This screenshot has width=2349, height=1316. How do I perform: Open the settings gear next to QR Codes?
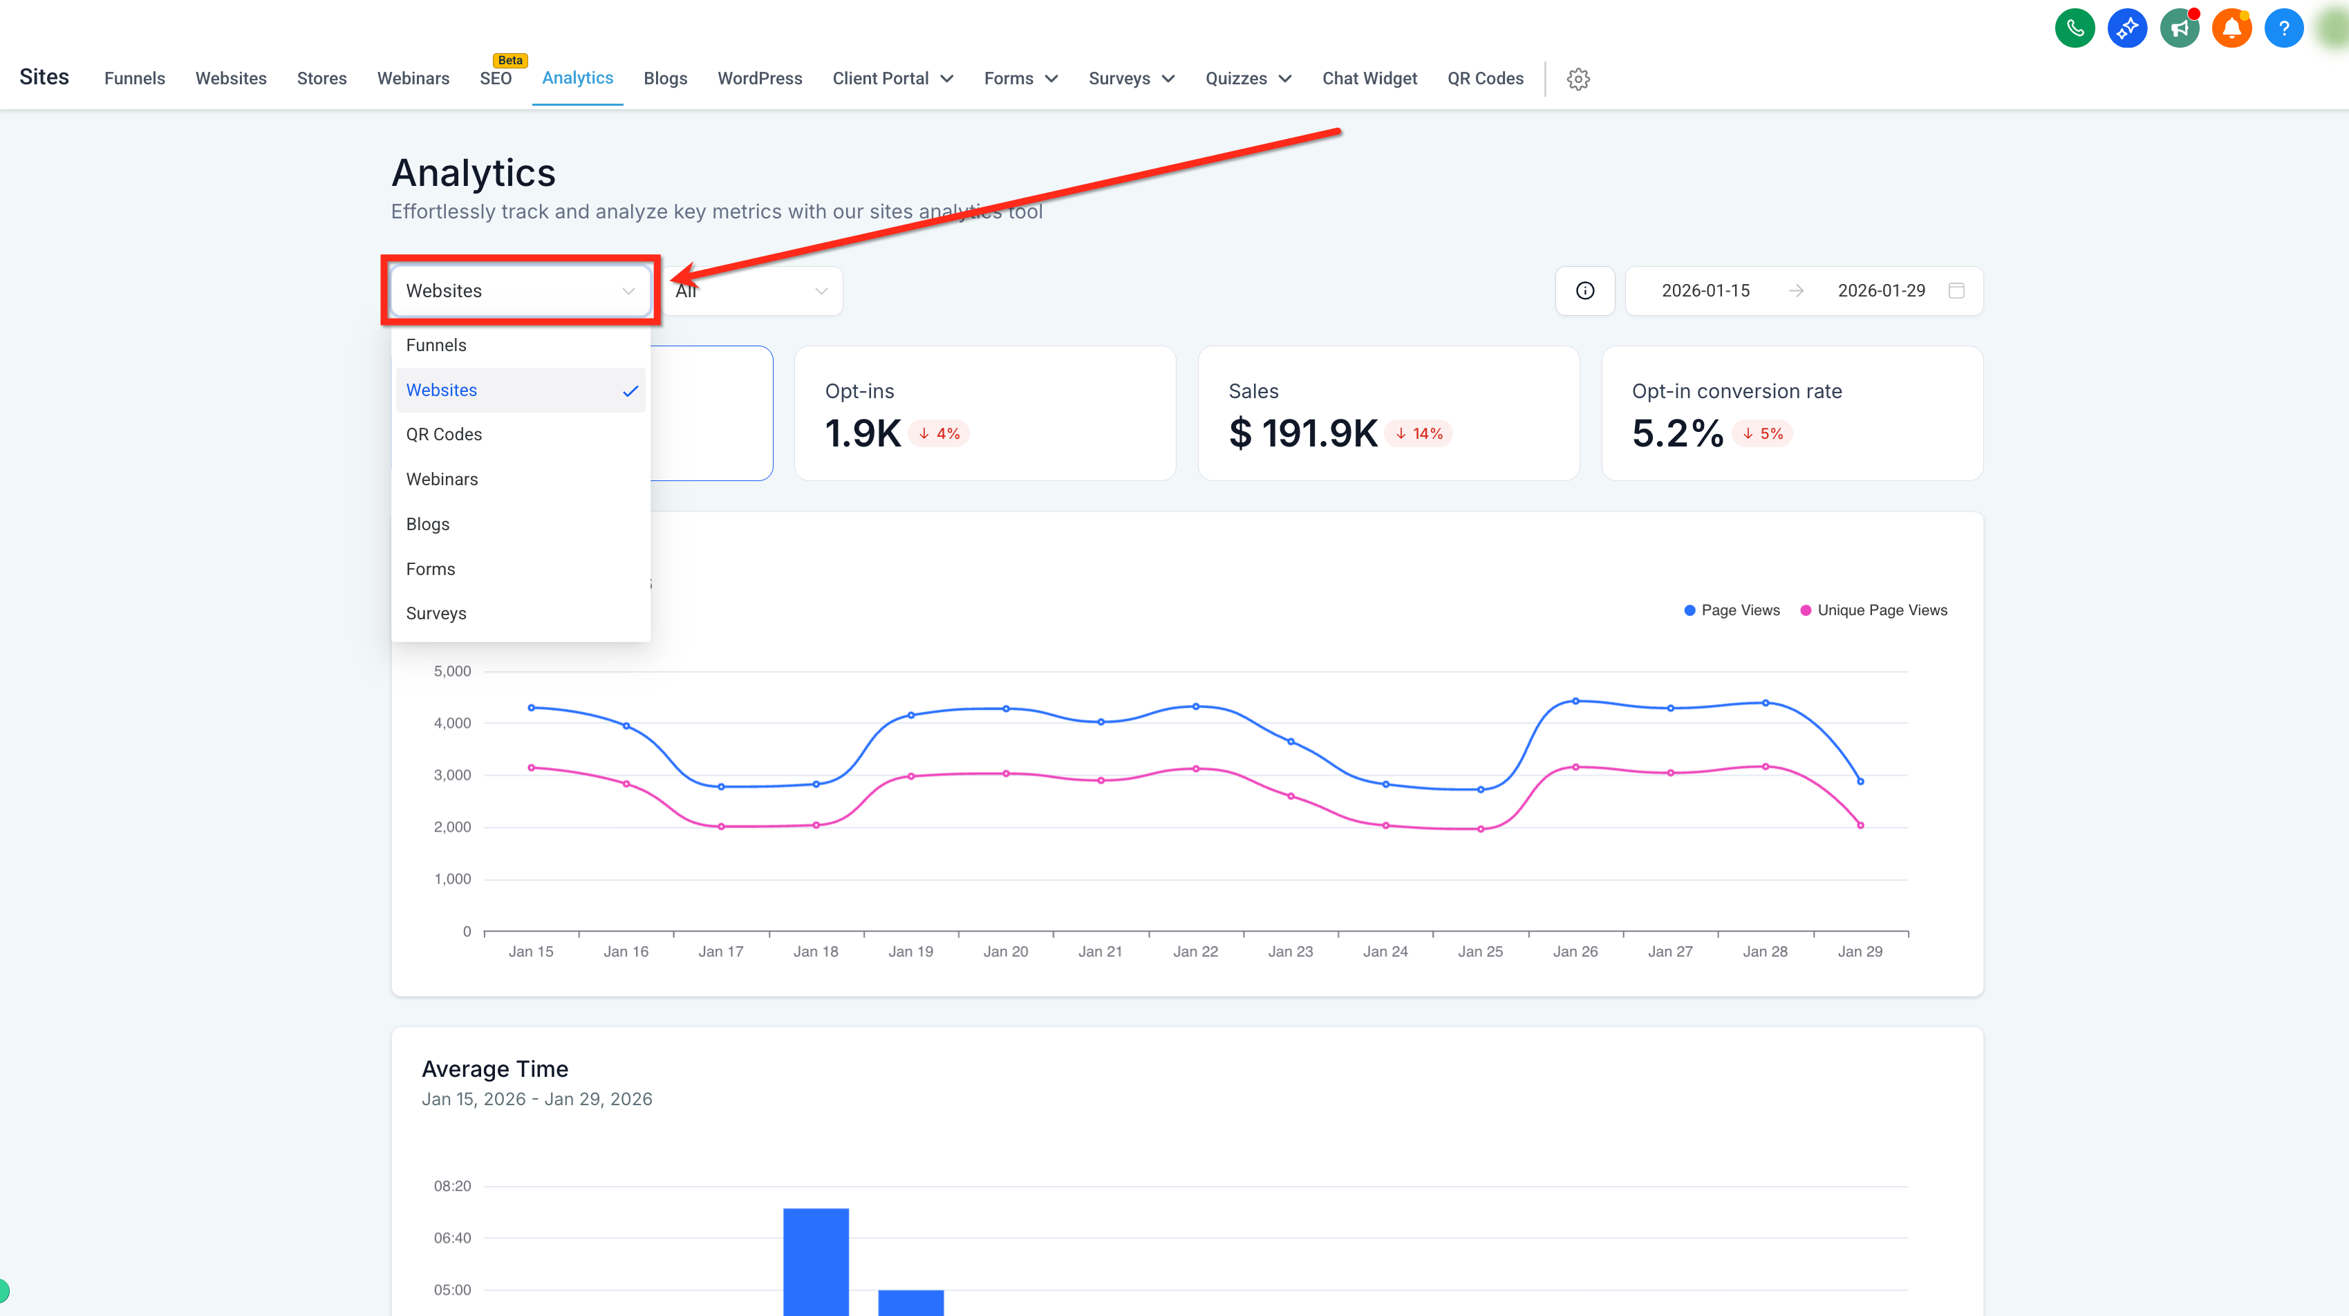[1578, 79]
